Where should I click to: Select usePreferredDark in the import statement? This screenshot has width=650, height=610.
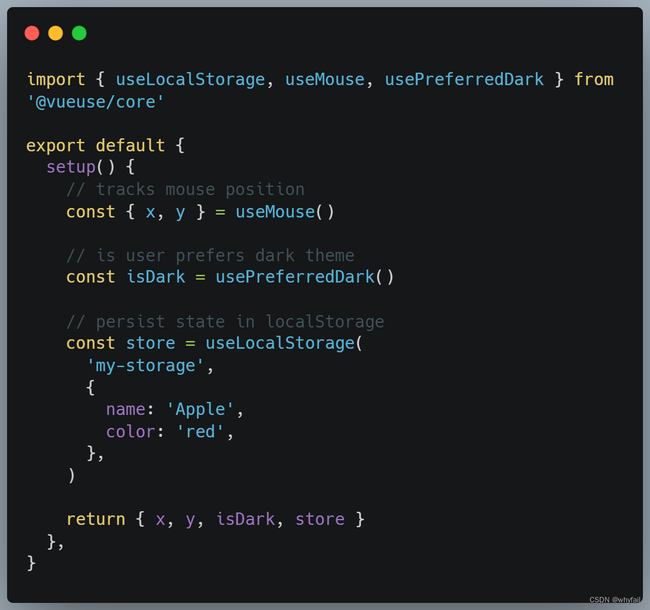tap(464, 80)
